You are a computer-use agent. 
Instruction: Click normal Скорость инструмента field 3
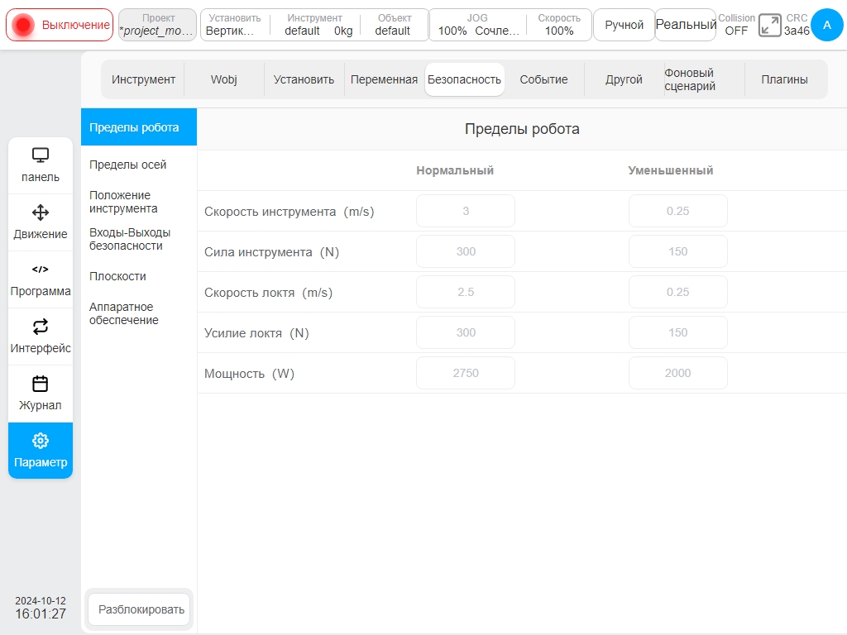(466, 211)
